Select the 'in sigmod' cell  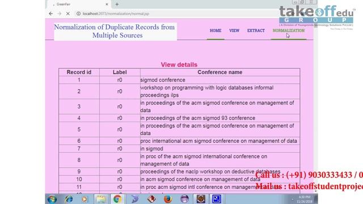[220, 148]
